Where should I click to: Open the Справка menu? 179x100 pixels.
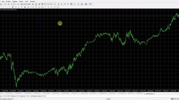point(32,1)
